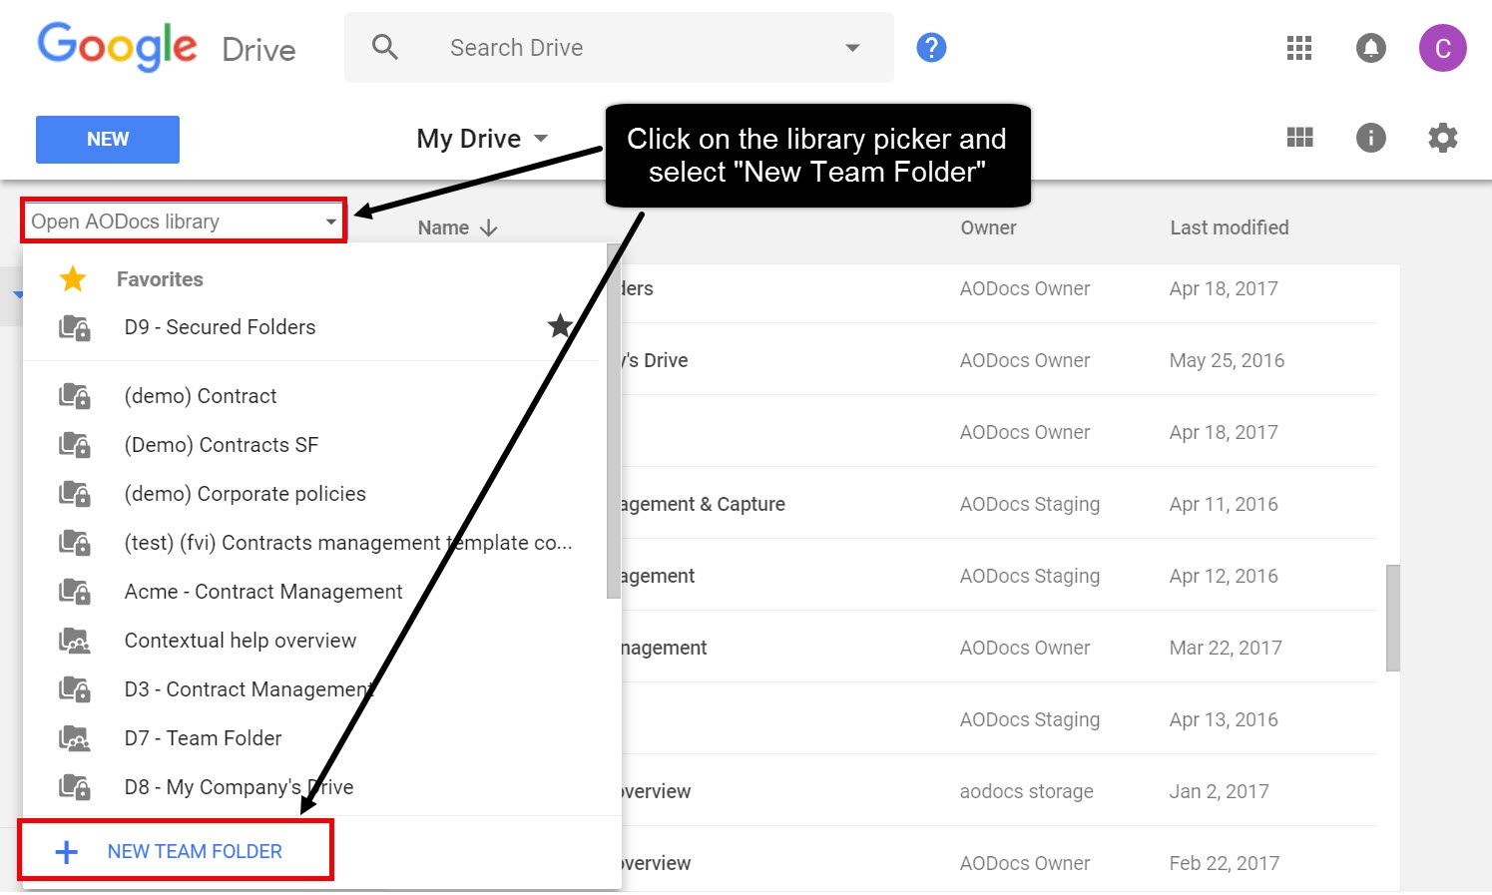Open the notifications bell
Screen dimensions: 1492x895
point(1371,47)
